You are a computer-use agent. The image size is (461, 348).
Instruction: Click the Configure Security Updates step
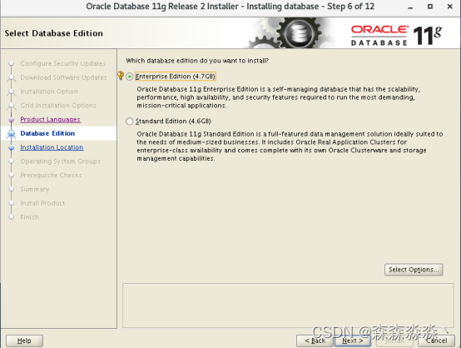63,63
